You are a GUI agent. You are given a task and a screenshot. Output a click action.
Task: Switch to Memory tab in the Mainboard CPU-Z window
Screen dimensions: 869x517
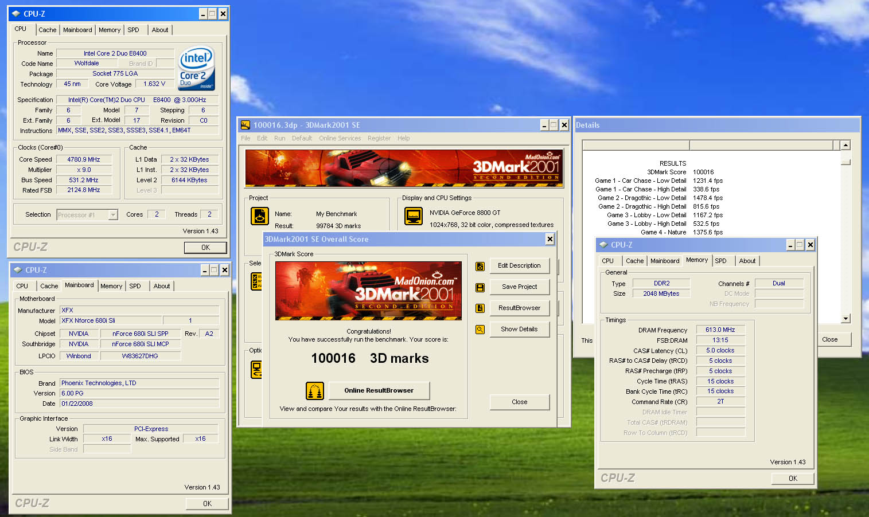click(111, 286)
